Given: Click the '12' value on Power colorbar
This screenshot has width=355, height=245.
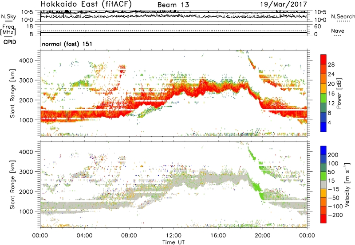Looking at the screenshot, I should 331,103.
